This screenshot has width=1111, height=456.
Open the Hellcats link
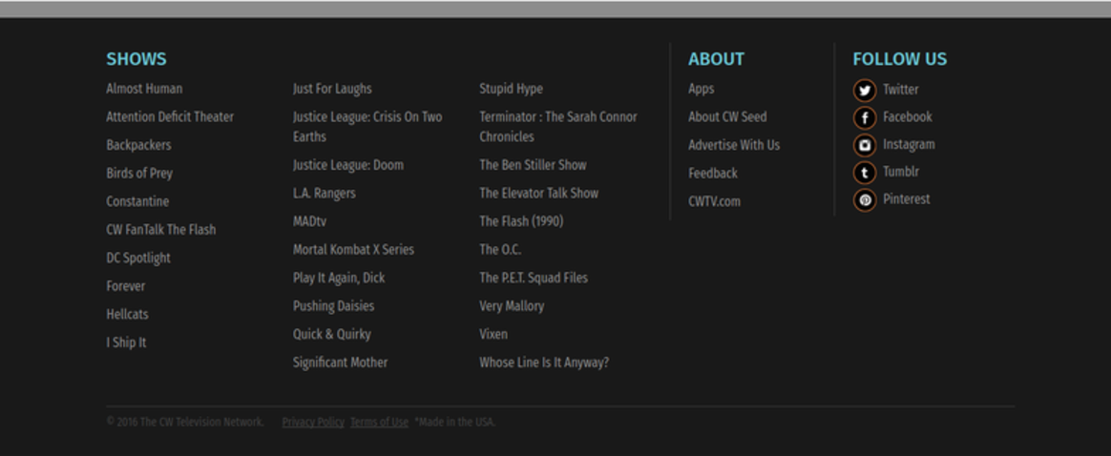[128, 315]
